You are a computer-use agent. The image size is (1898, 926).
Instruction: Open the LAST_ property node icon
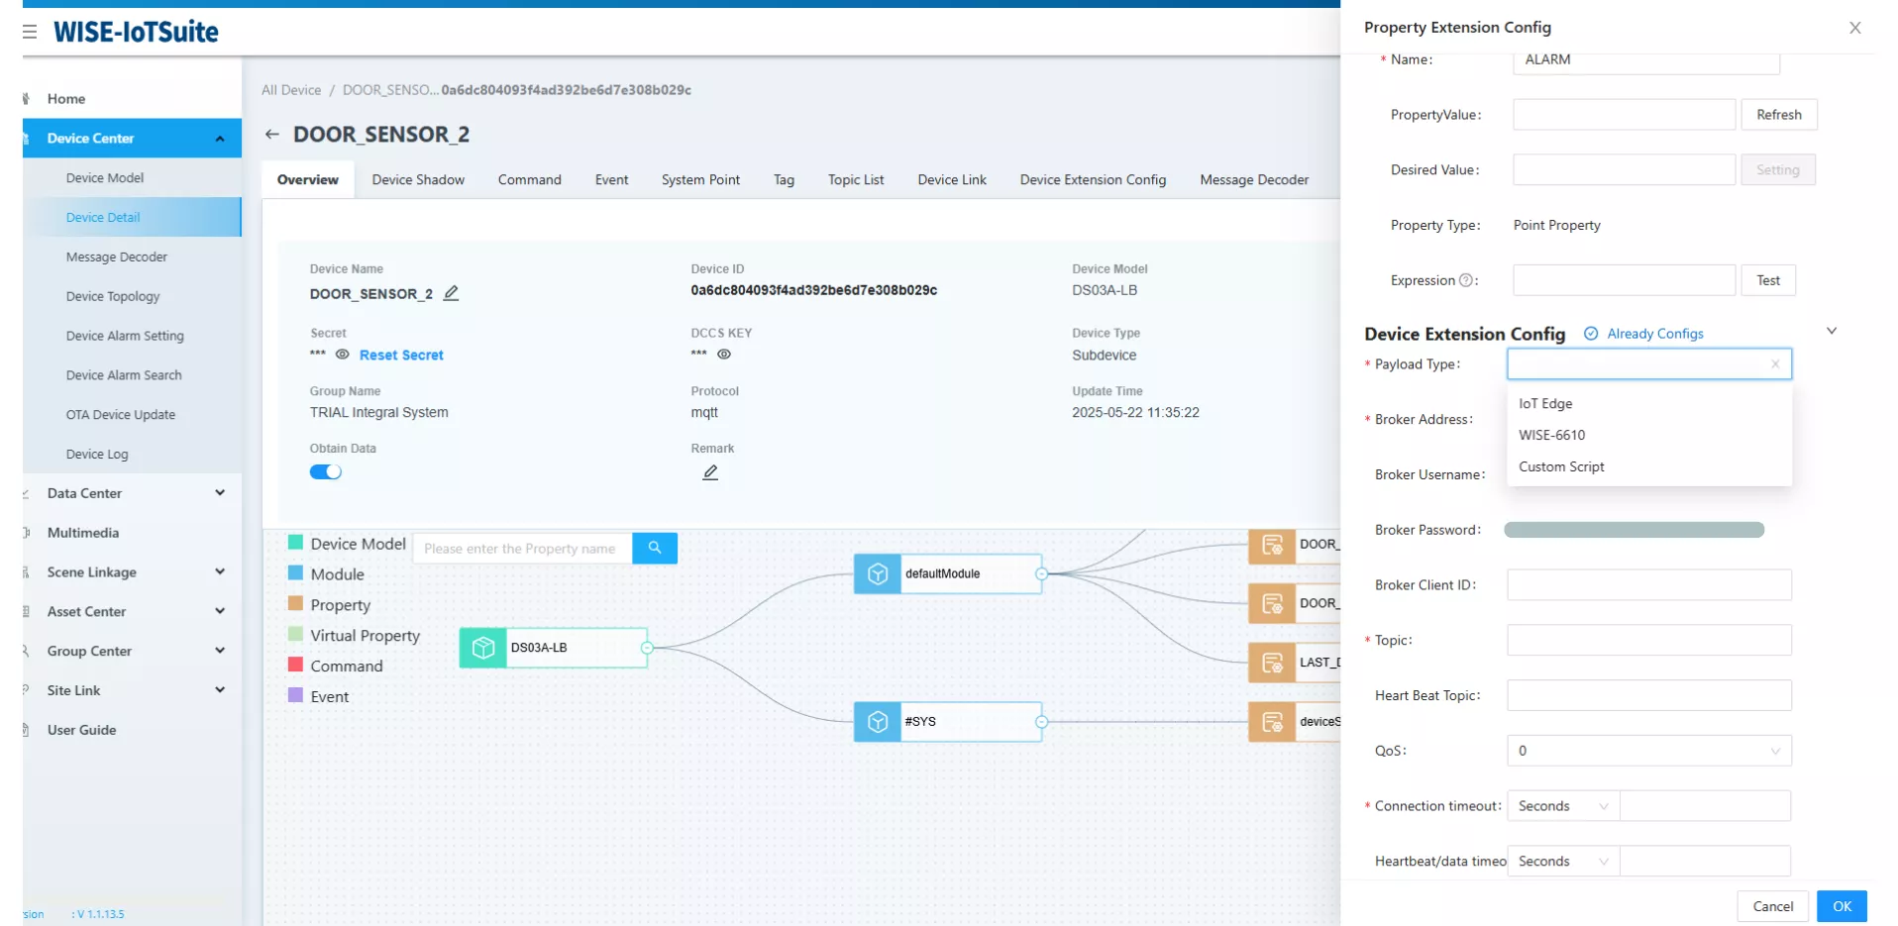click(1272, 663)
